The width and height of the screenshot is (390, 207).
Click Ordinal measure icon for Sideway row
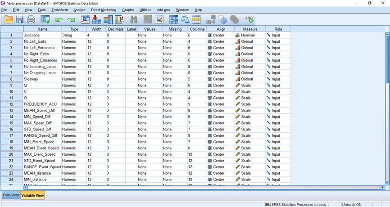[238, 79]
